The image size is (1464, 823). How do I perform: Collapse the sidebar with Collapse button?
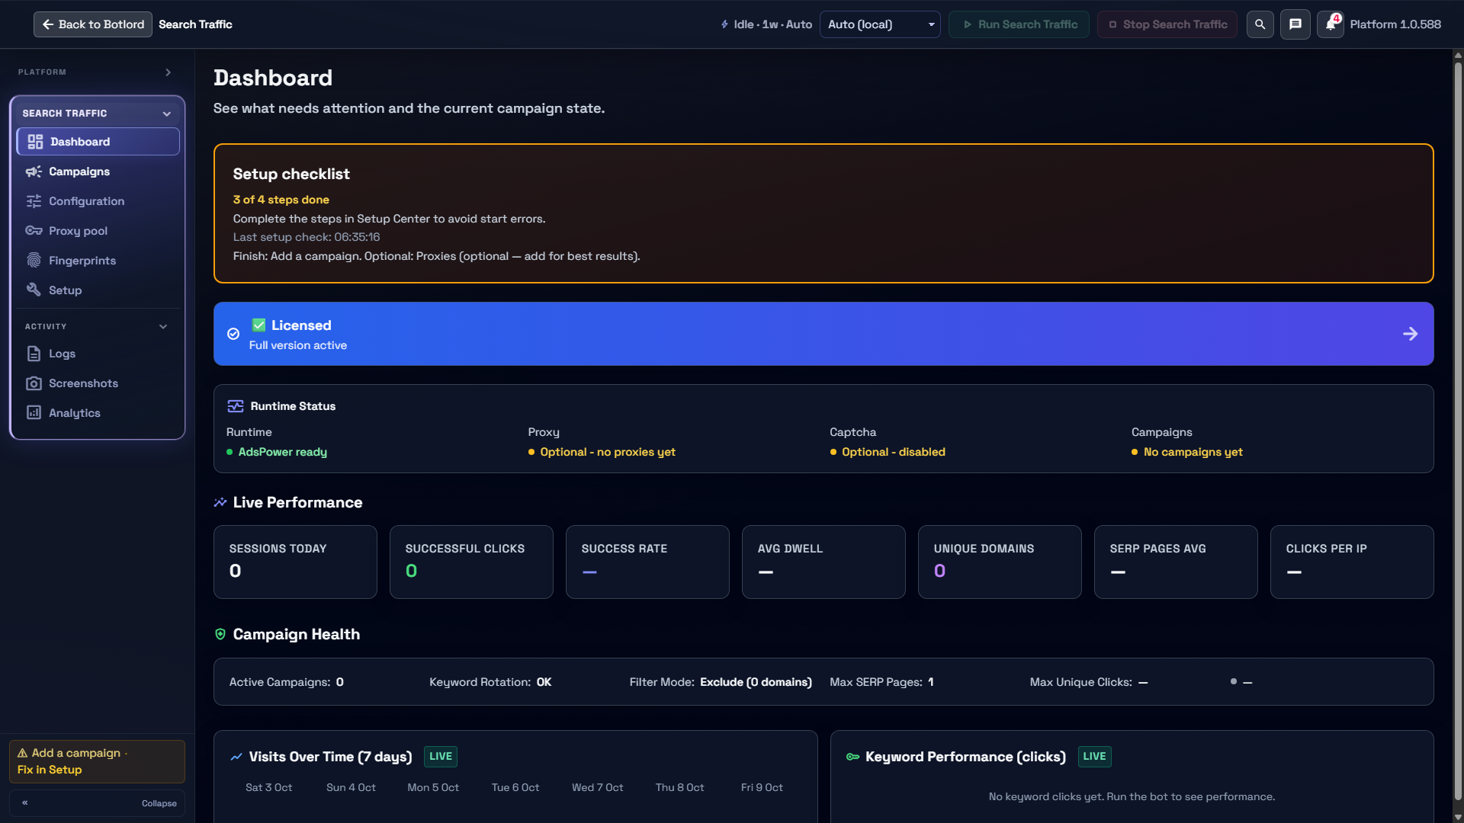[97, 803]
